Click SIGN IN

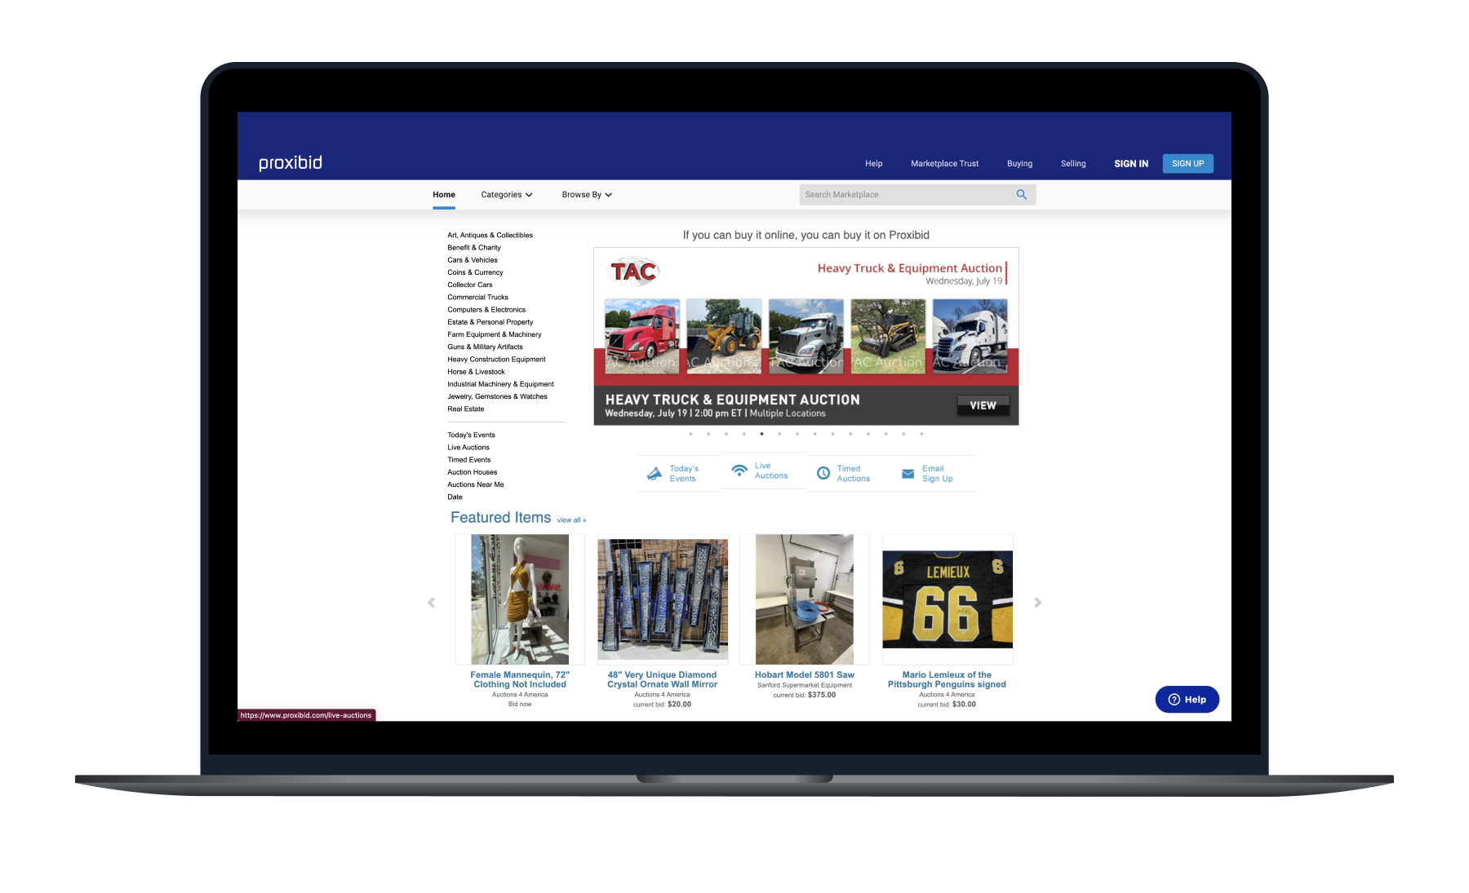point(1131,163)
